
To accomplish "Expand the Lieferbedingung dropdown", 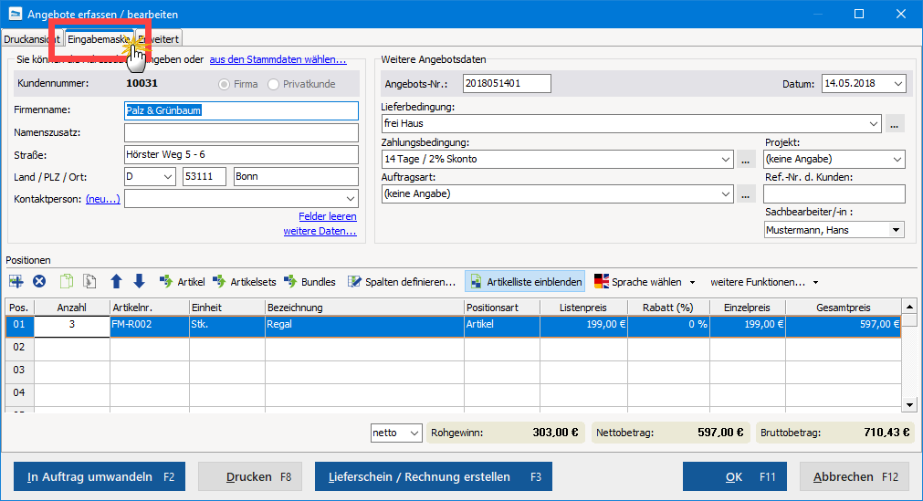I will [874, 123].
